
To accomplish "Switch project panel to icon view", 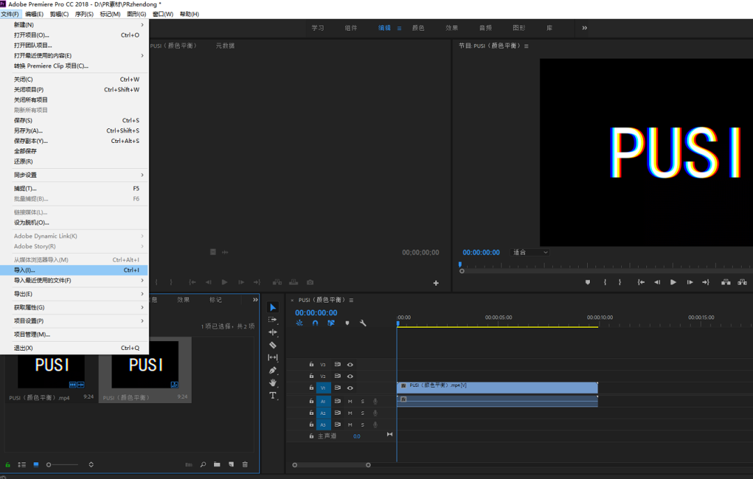I will [x=36, y=464].
